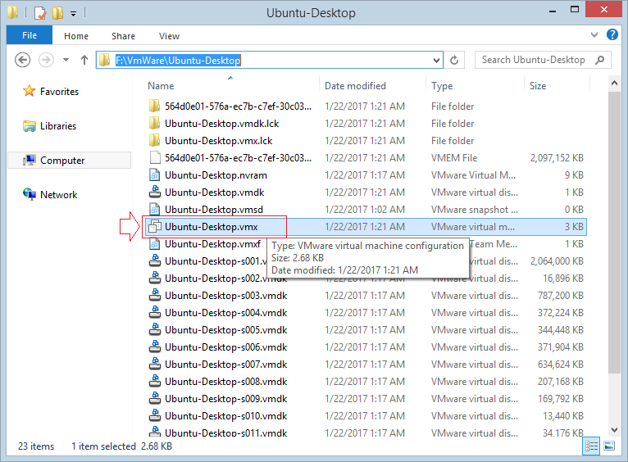Click the New folder quick access icon
Viewport: 628px width, 462px height.
[57, 13]
